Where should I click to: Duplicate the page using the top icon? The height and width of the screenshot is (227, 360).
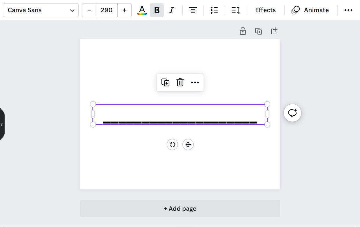pos(258,31)
